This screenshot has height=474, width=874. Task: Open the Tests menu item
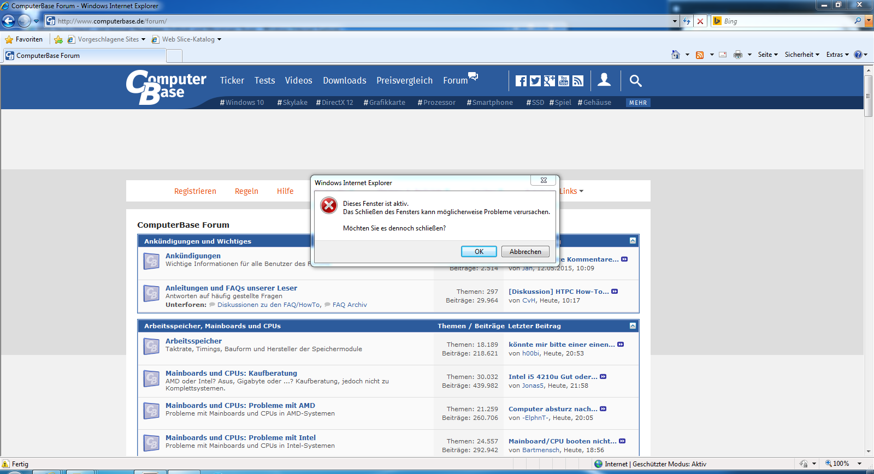(x=264, y=80)
